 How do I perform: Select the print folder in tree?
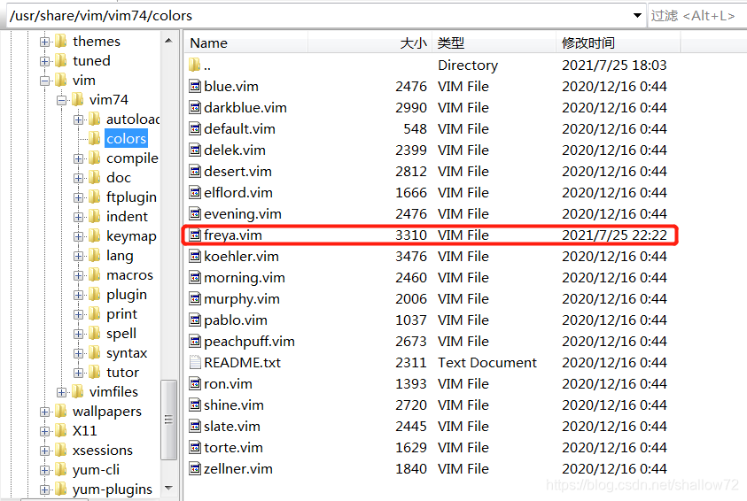[122, 314]
